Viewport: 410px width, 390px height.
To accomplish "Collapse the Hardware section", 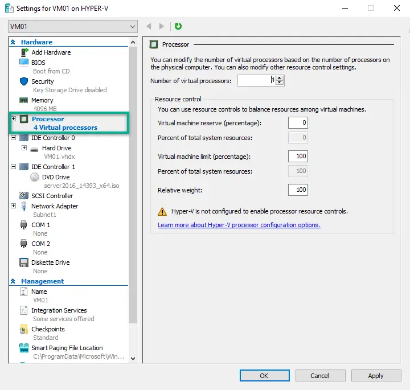I will [x=13, y=42].
